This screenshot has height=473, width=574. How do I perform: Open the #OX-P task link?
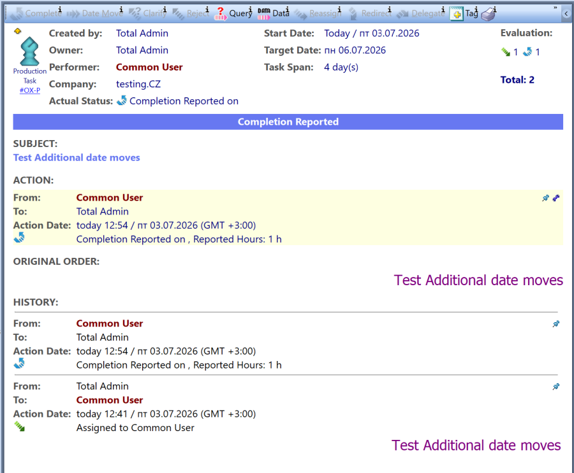point(29,90)
